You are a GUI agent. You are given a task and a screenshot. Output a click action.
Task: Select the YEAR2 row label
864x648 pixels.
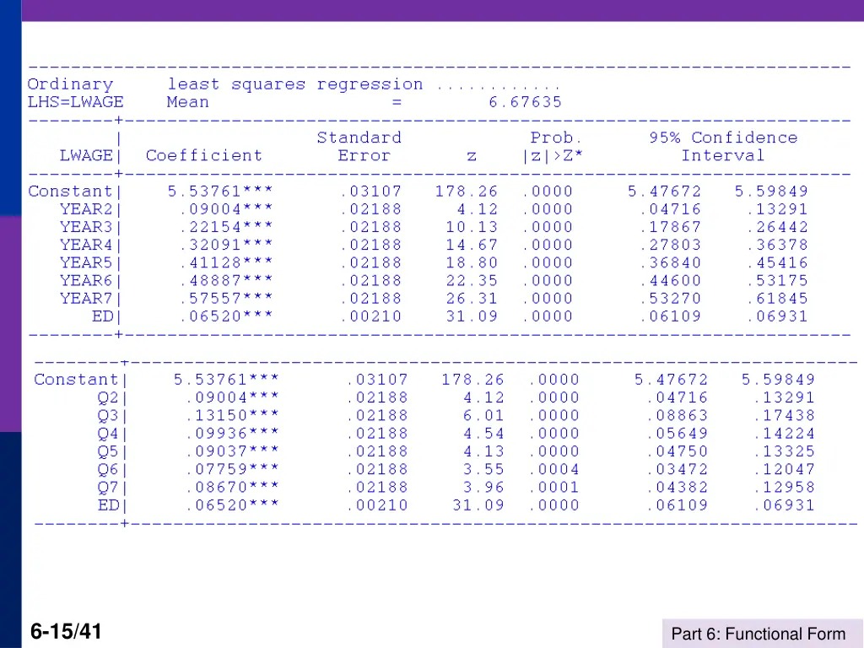88,209
